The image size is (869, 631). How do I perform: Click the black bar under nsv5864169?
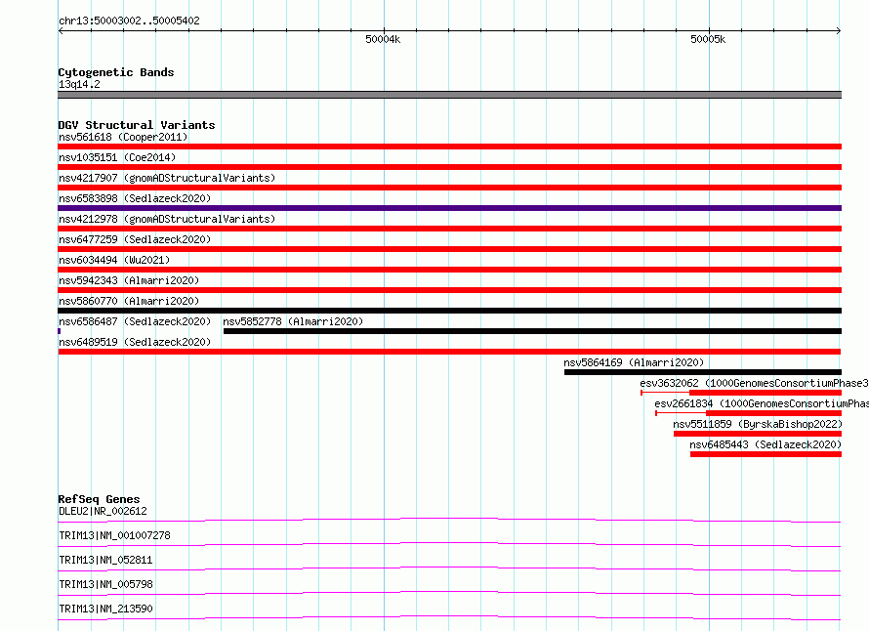click(703, 372)
